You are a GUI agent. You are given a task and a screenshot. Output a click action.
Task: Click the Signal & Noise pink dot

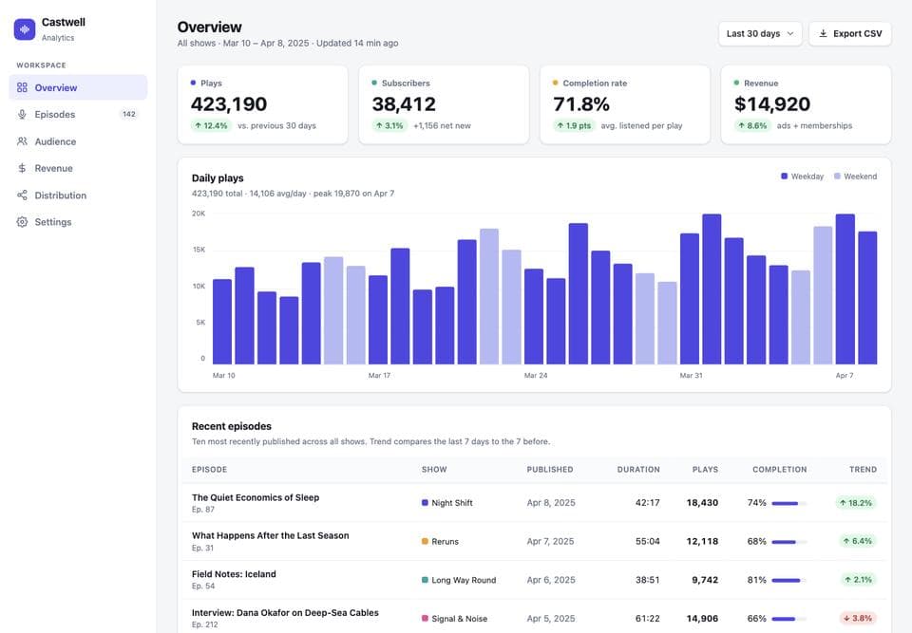(x=425, y=619)
